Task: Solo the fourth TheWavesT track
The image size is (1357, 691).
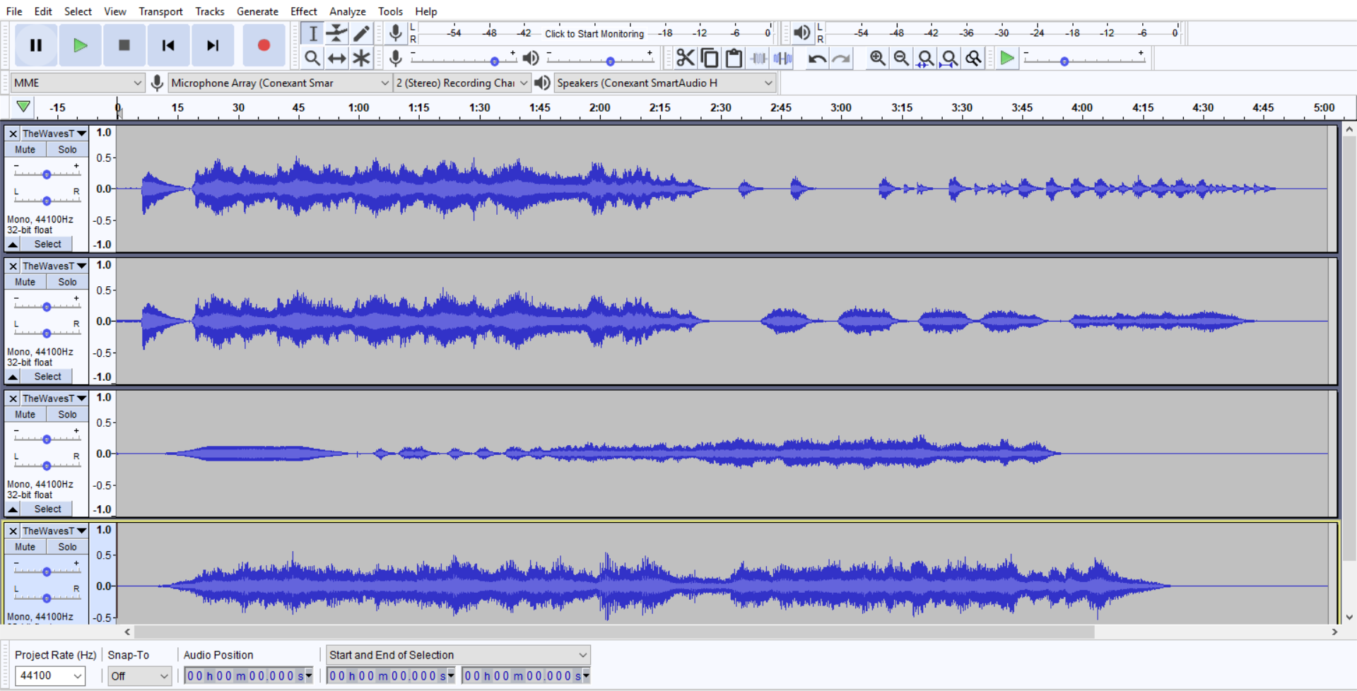Action: pos(67,547)
